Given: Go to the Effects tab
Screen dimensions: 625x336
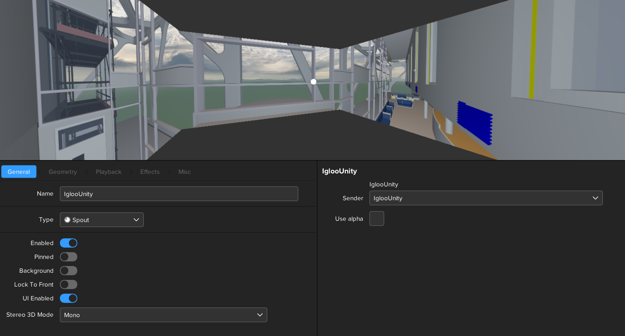Looking at the screenshot, I should (x=150, y=172).
